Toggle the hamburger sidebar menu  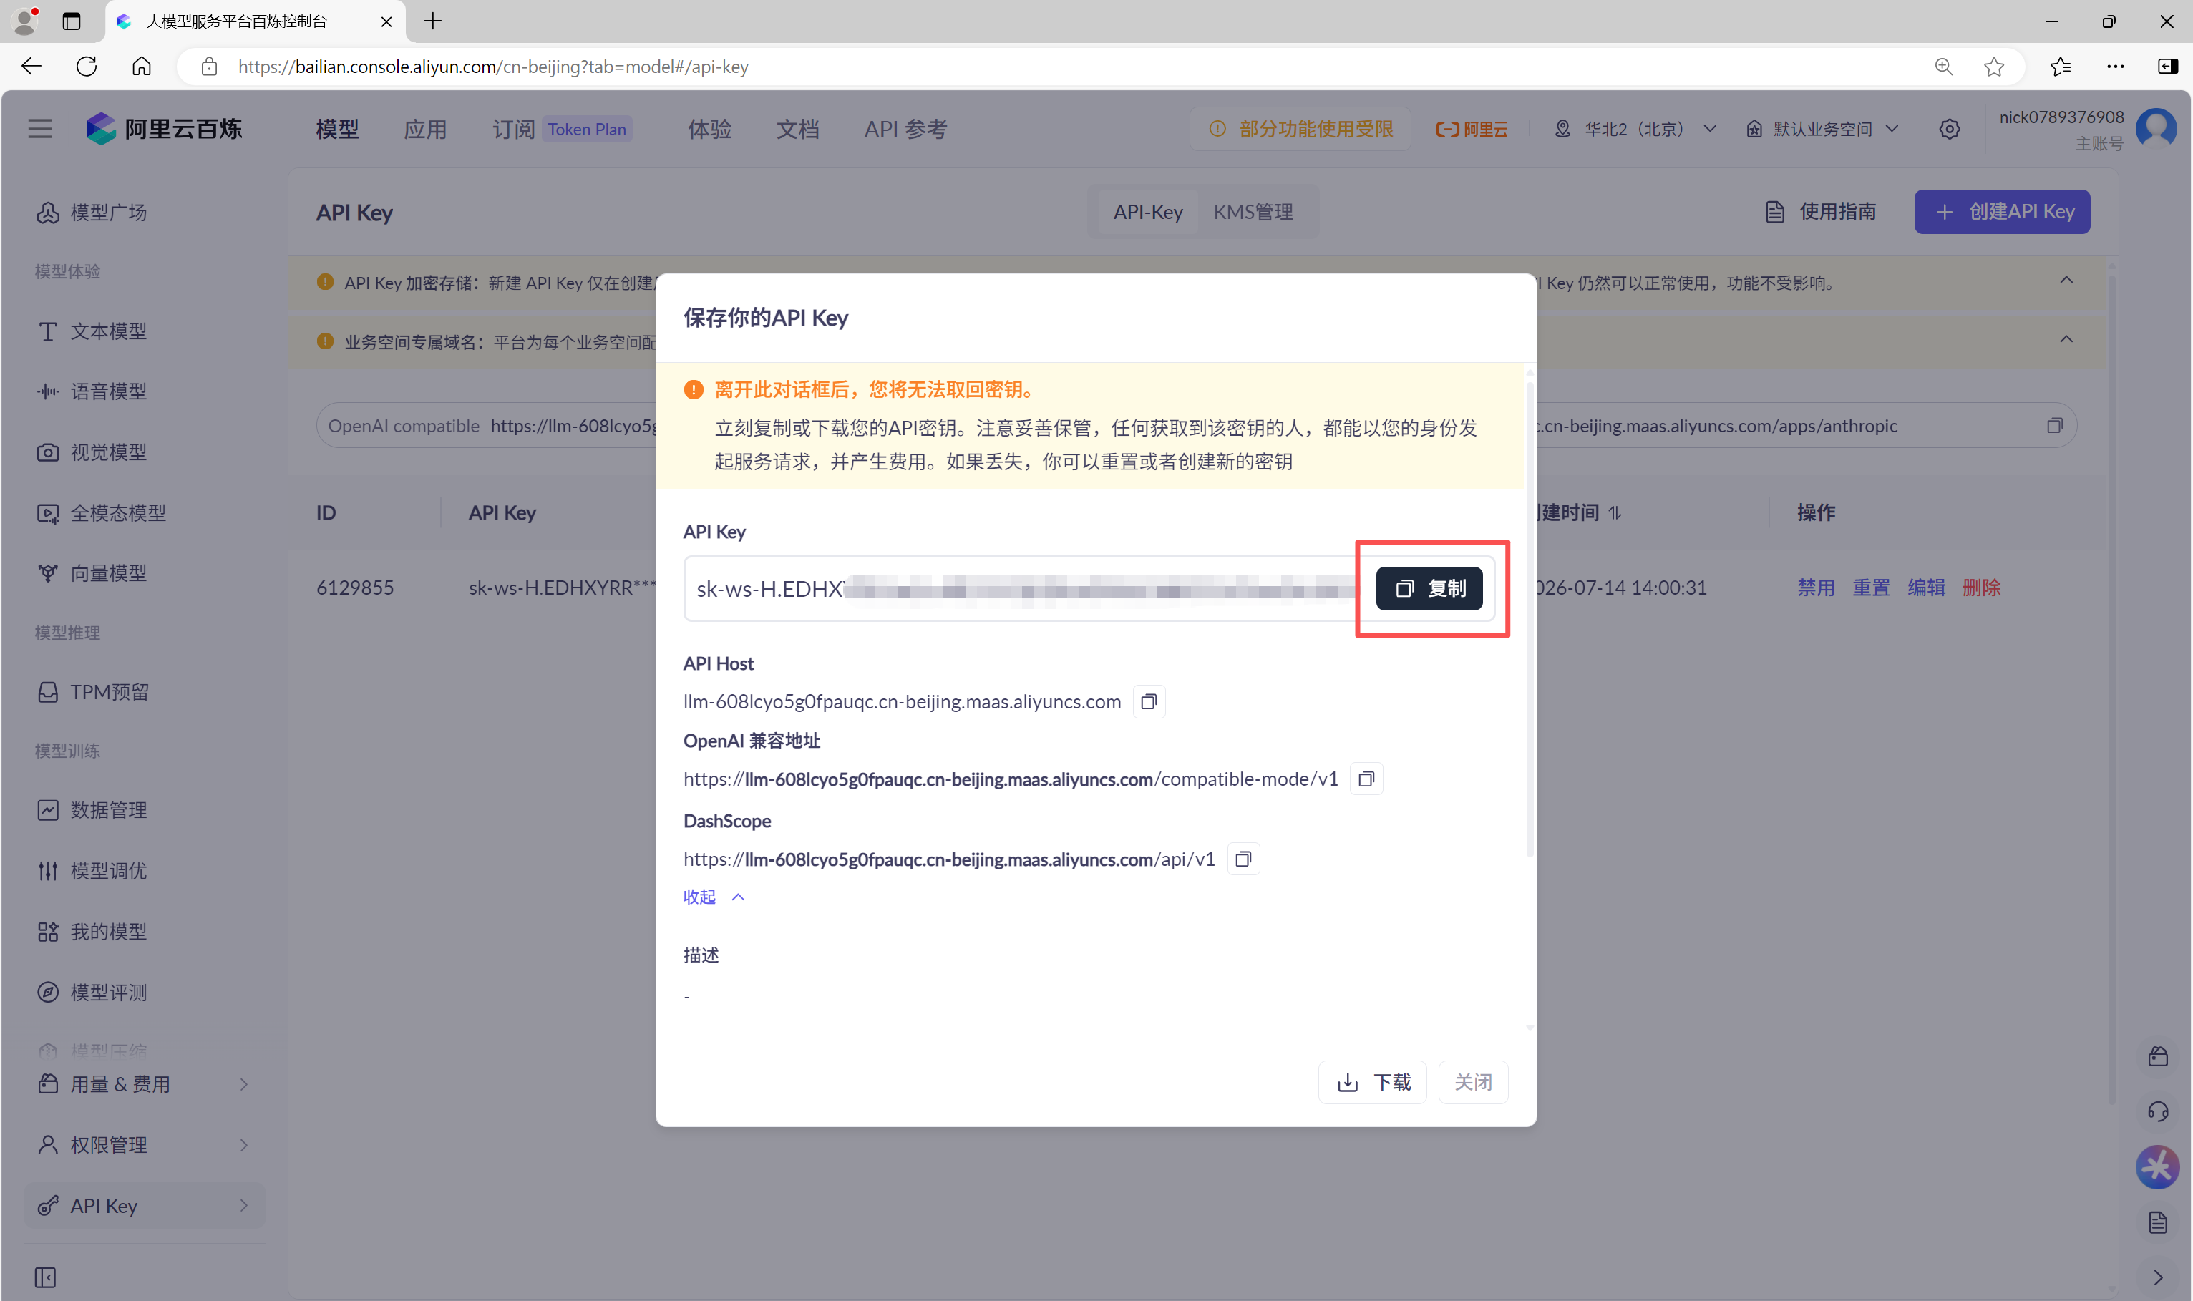[40, 129]
